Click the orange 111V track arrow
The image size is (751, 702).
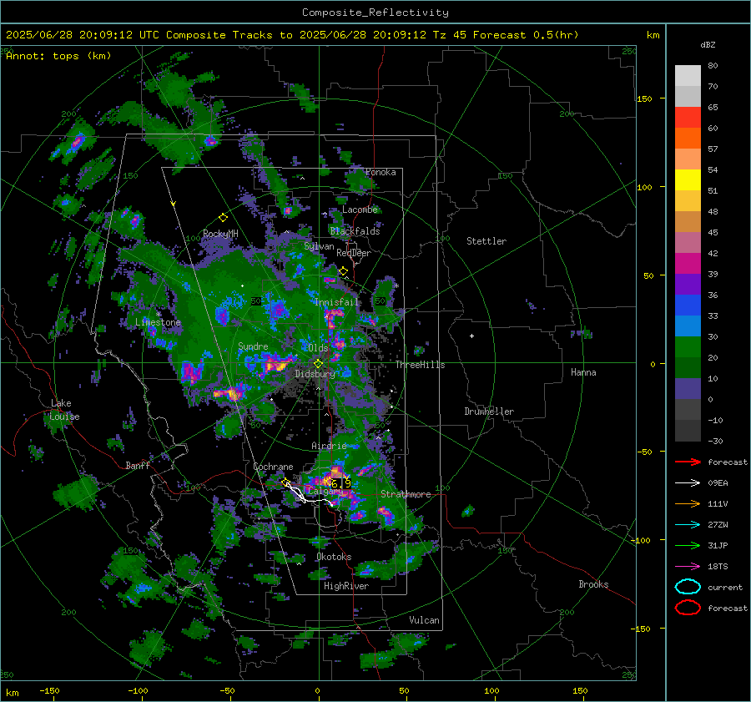pos(688,503)
